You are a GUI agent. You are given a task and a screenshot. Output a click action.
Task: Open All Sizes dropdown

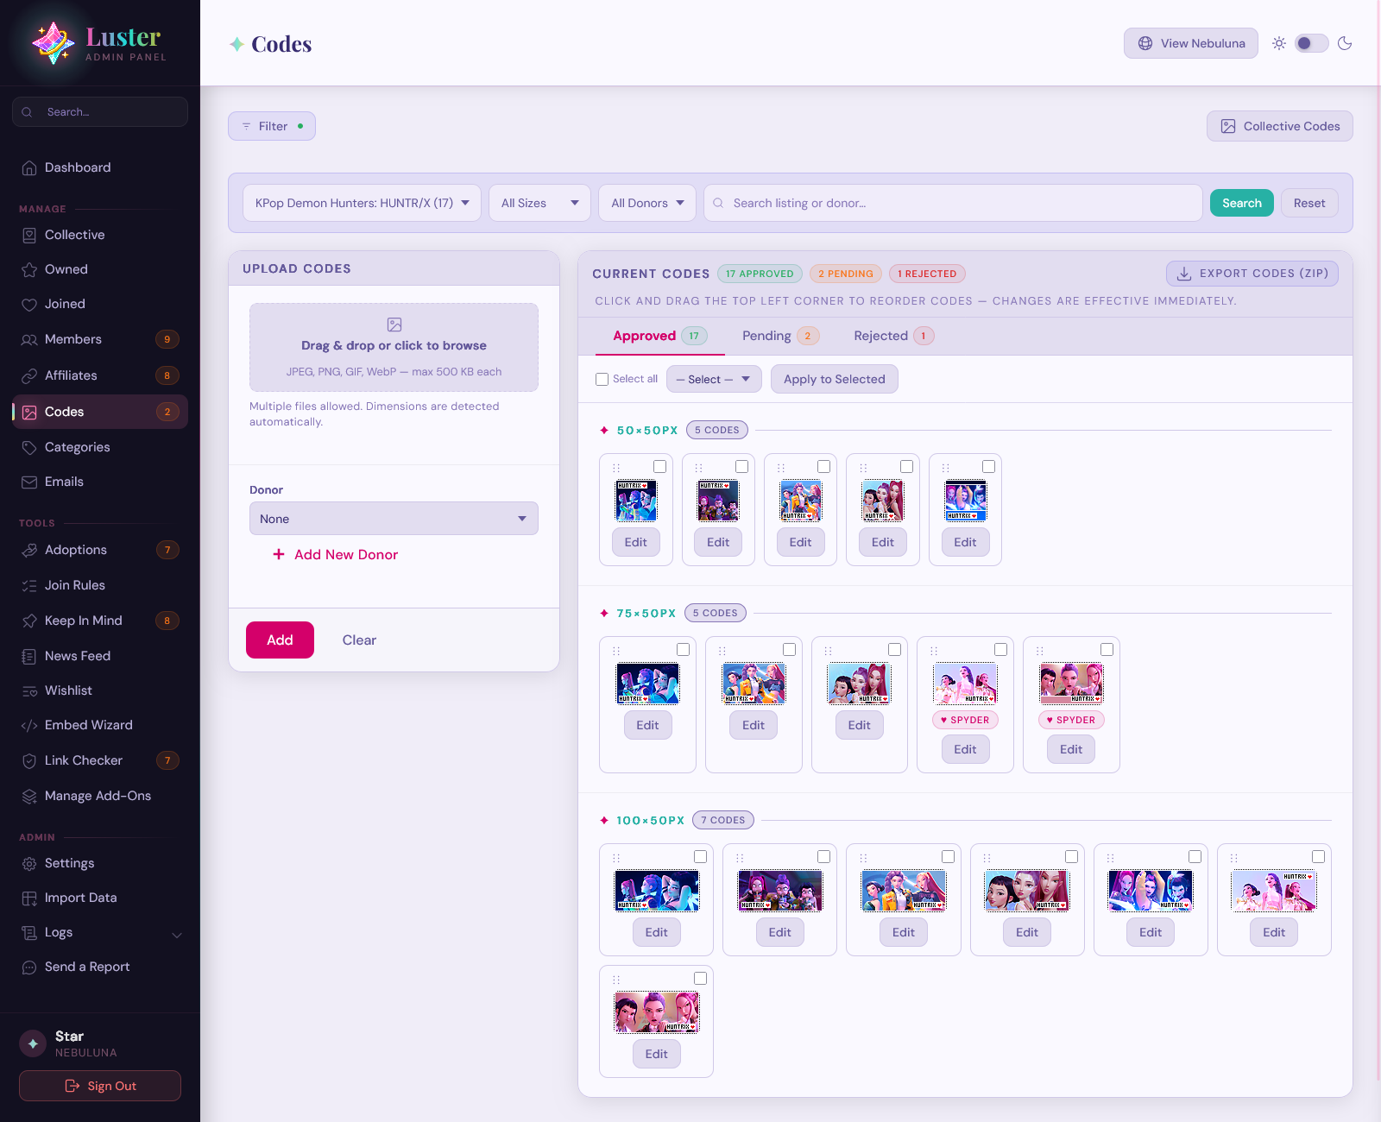[x=539, y=203]
